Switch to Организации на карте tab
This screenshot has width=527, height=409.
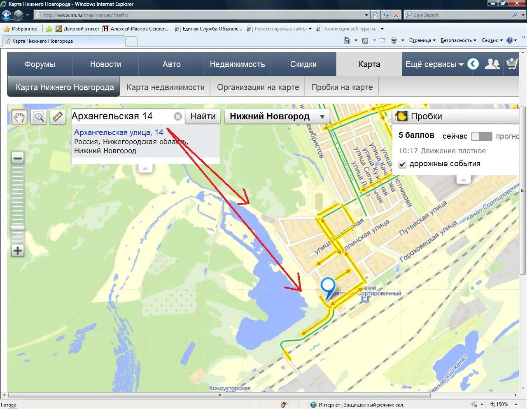pos(258,87)
